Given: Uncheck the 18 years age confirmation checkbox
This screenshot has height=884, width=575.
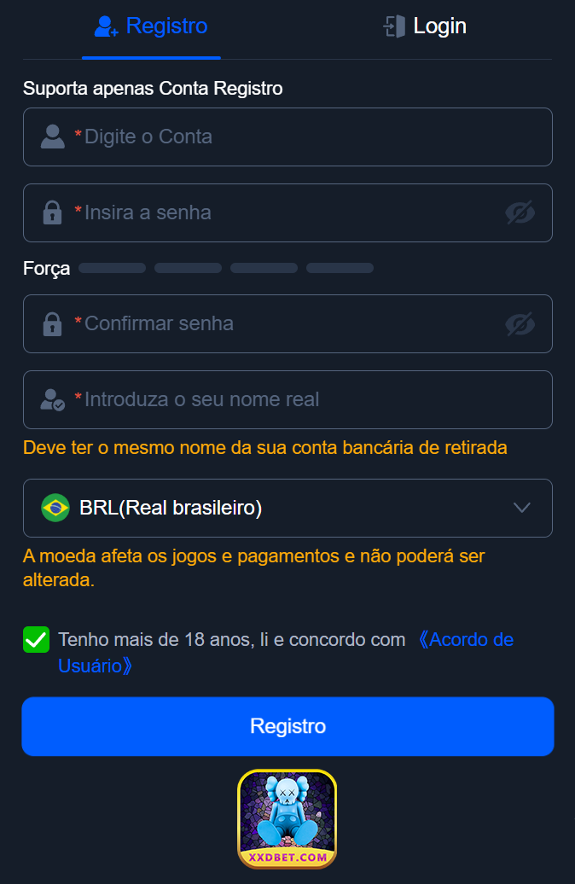Looking at the screenshot, I should coord(35,639).
